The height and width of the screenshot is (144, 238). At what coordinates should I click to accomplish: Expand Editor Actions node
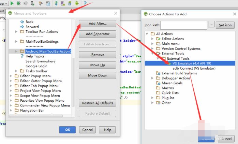pos(152,39)
